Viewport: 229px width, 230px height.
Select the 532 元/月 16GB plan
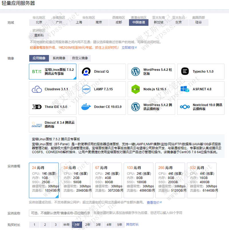click(x=202, y=180)
